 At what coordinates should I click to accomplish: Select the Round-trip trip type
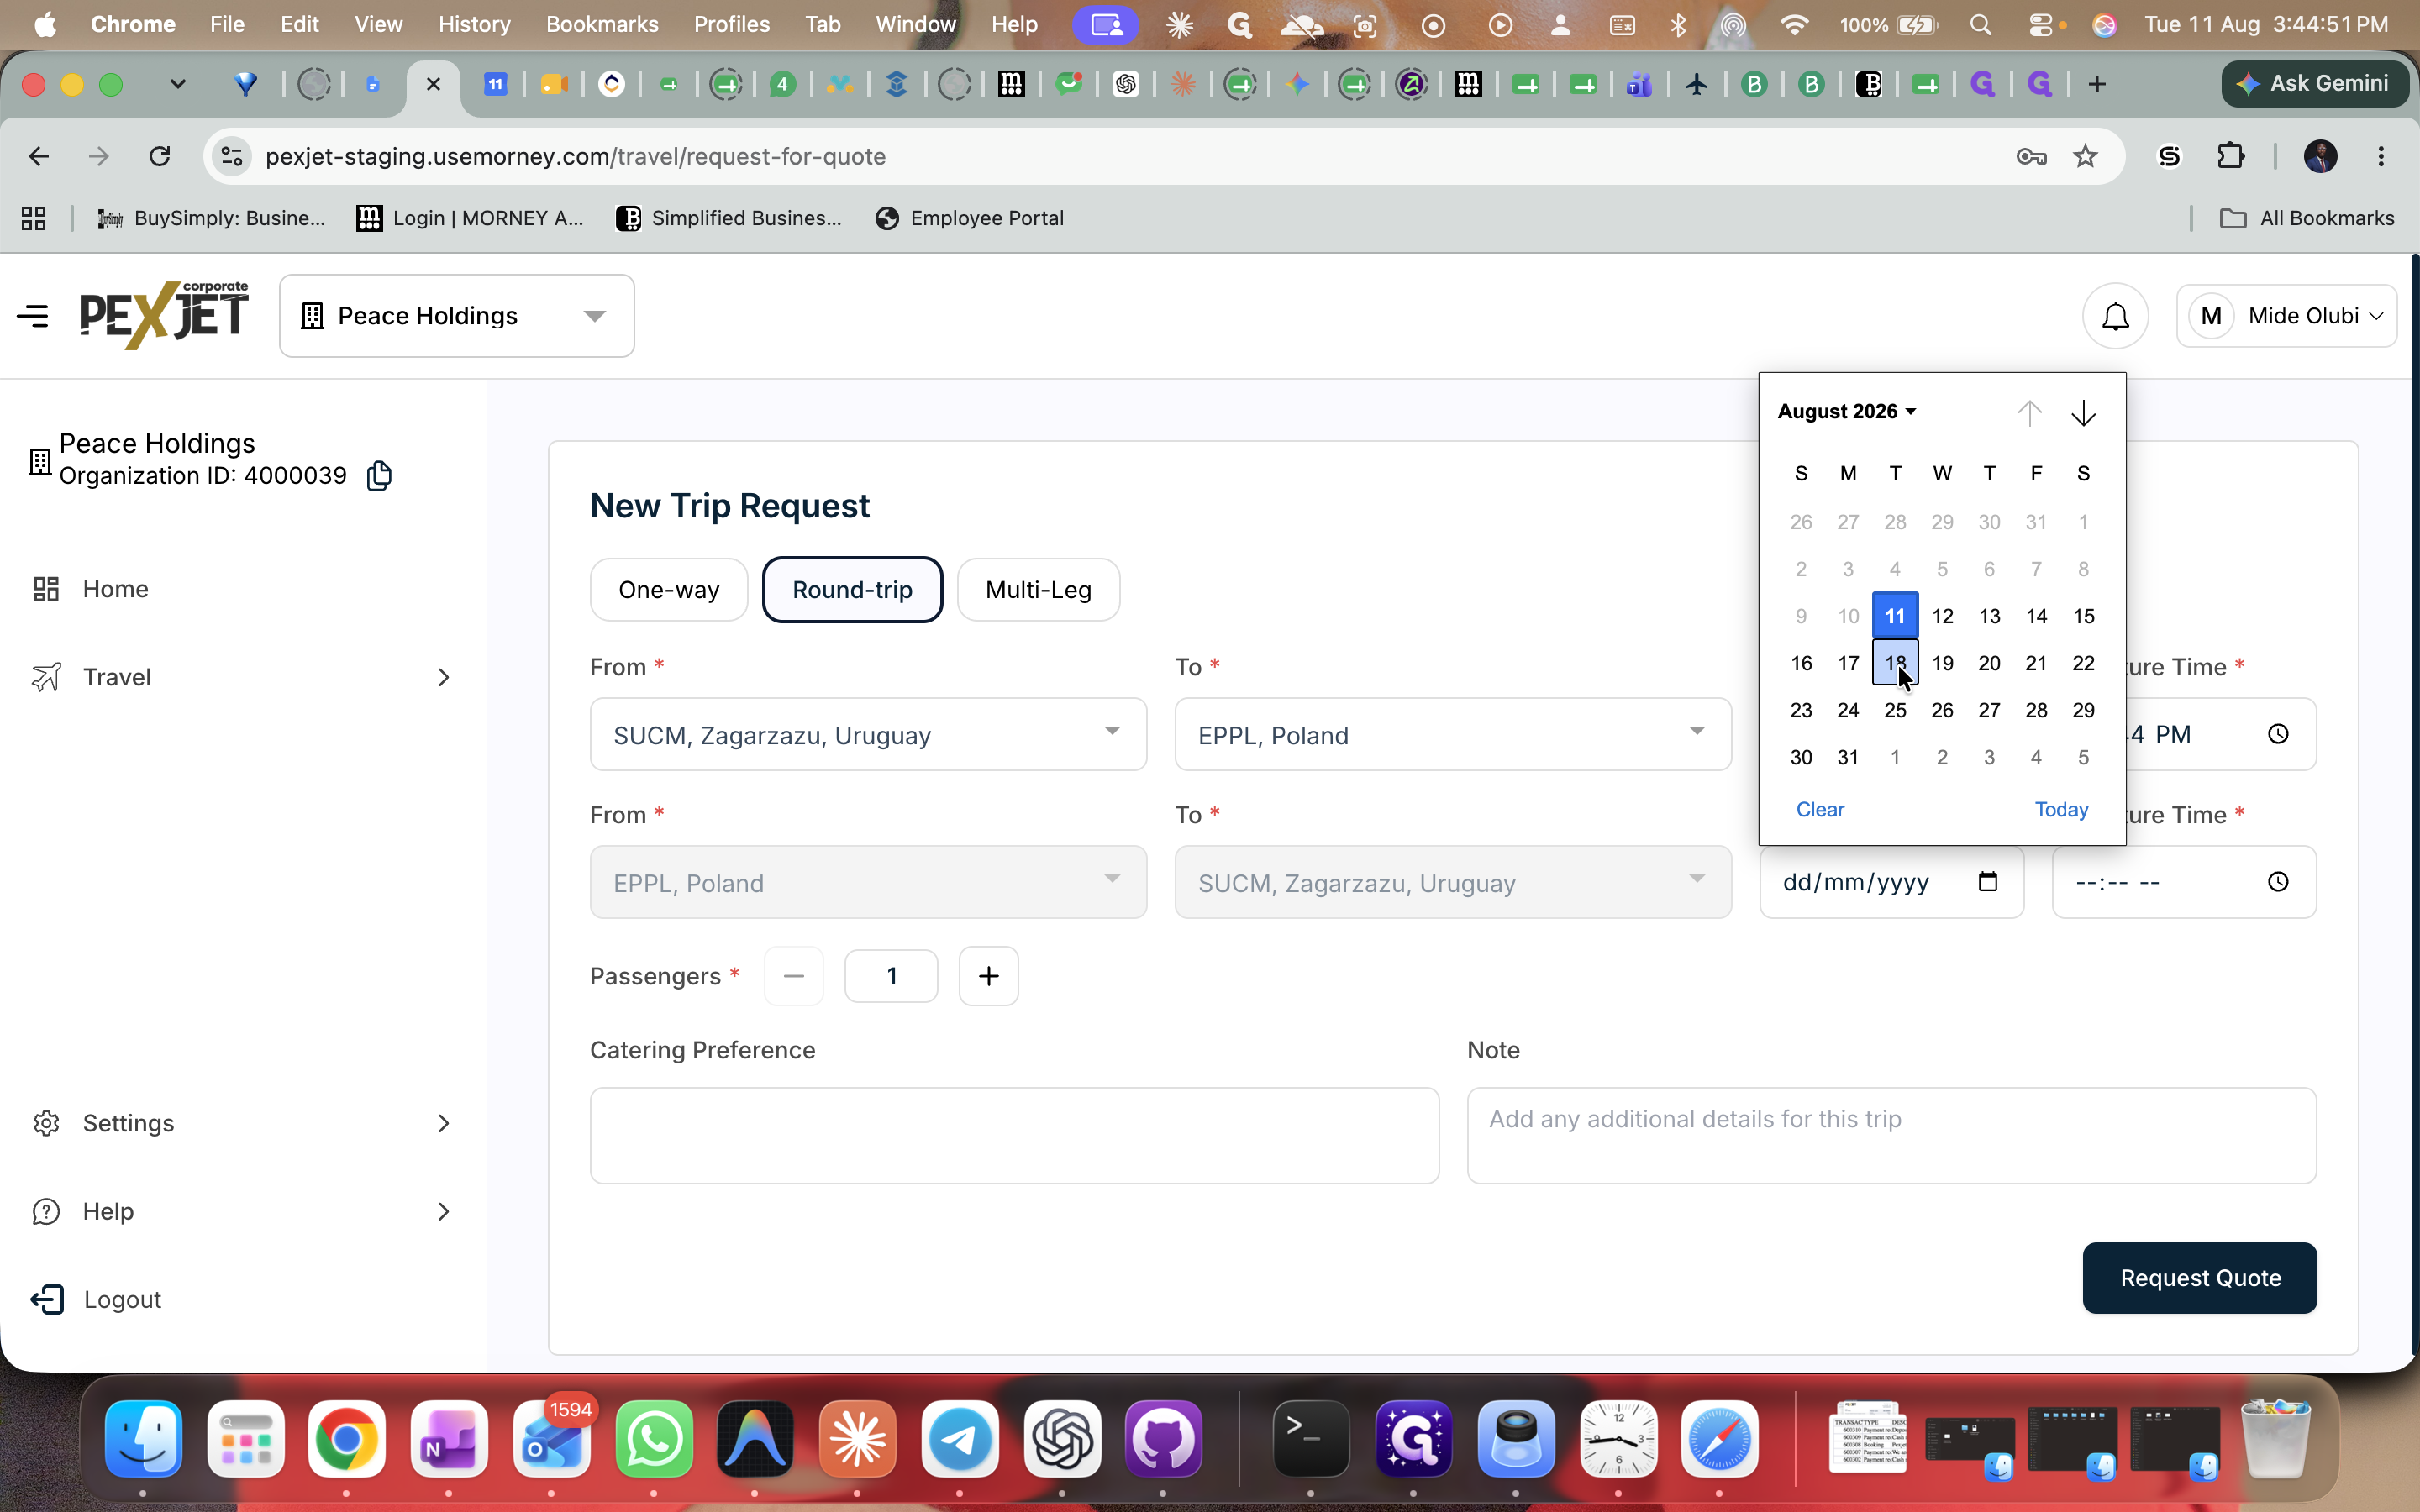(x=852, y=590)
